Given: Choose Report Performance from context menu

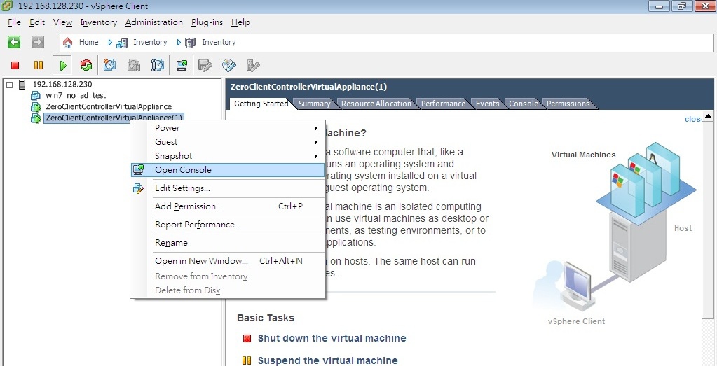Looking at the screenshot, I should coord(228,225).
